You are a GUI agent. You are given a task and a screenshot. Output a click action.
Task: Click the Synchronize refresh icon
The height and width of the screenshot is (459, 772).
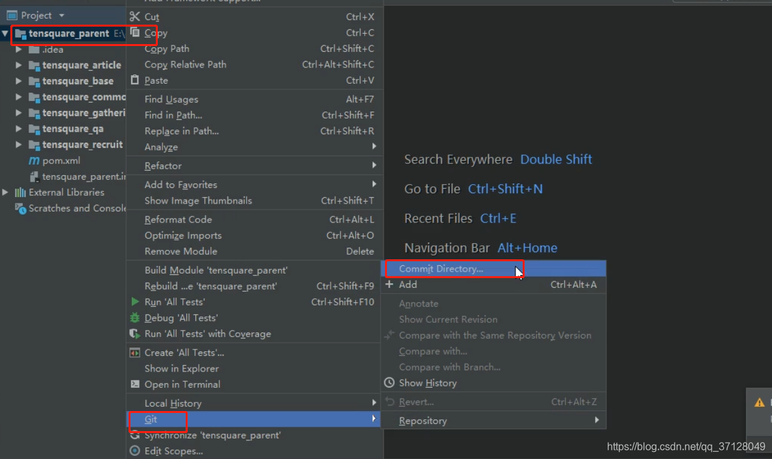[134, 435]
